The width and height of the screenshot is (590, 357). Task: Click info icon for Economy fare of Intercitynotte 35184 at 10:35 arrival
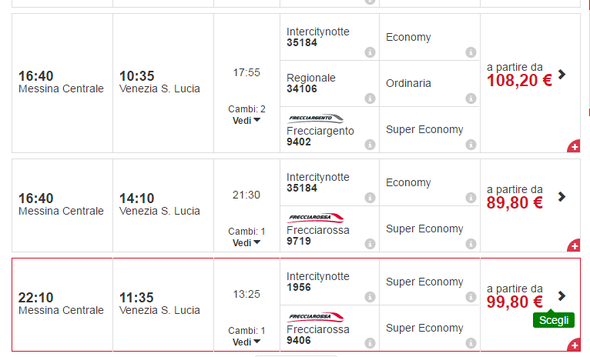(x=471, y=52)
